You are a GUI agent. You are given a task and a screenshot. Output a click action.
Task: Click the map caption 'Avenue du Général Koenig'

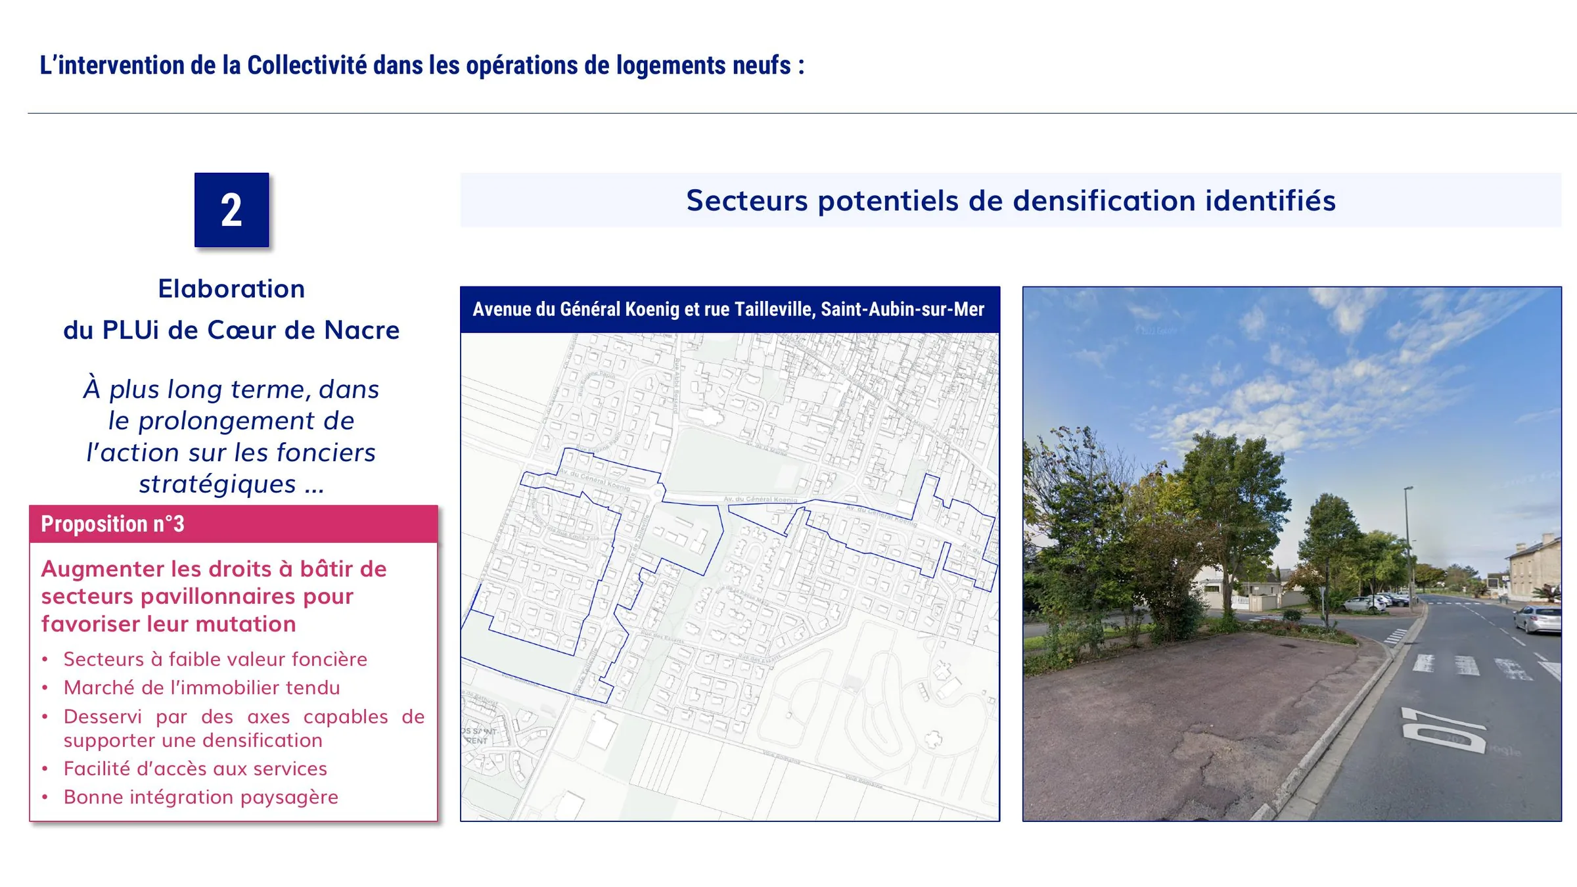(x=729, y=309)
